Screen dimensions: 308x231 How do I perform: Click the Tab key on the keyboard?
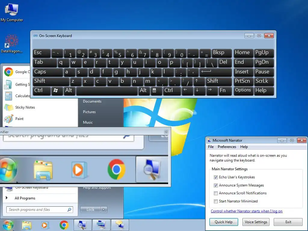click(45, 63)
